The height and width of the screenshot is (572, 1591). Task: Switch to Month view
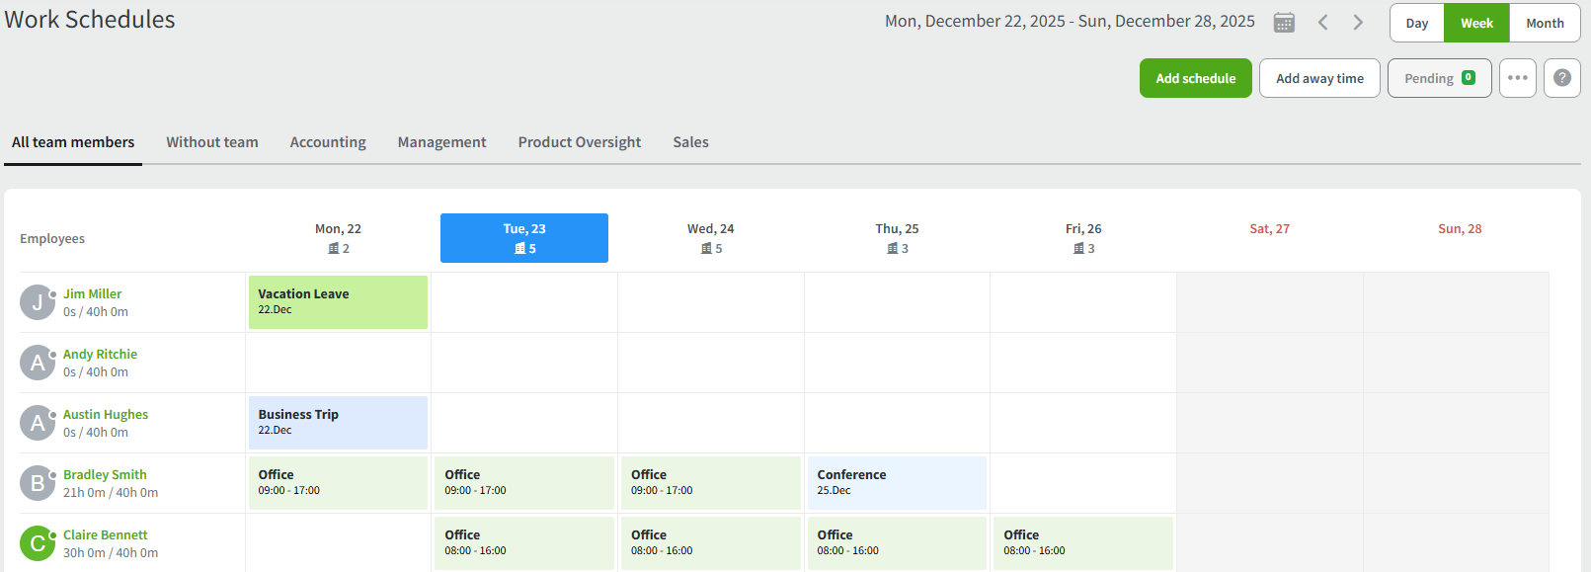click(x=1545, y=24)
